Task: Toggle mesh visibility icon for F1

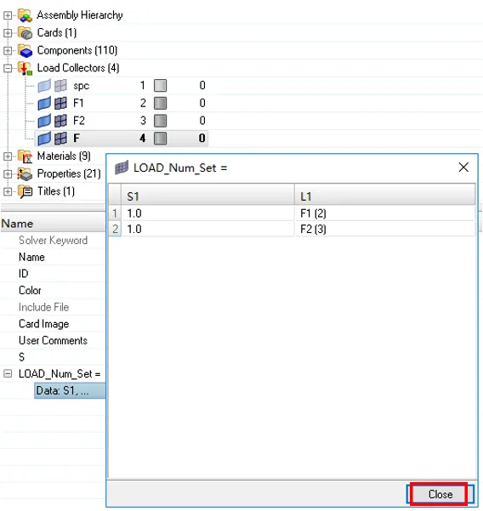Action: pos(60,104)
